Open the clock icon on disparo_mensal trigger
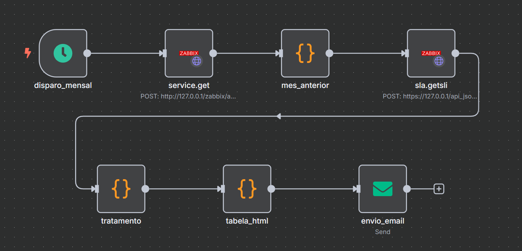 (x=63, y=53)
